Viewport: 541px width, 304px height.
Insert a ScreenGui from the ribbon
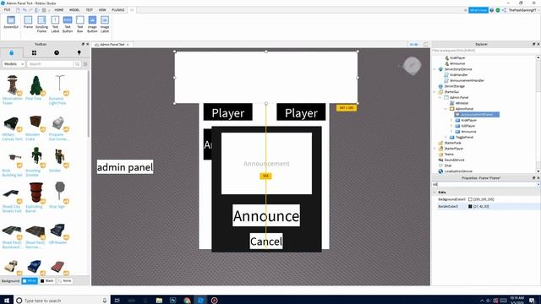(11, 23)
